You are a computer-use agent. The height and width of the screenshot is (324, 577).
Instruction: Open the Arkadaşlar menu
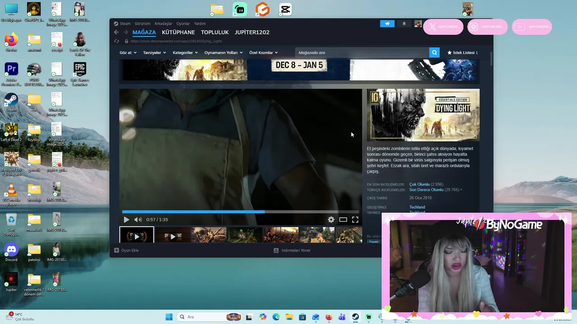(163, 23)
